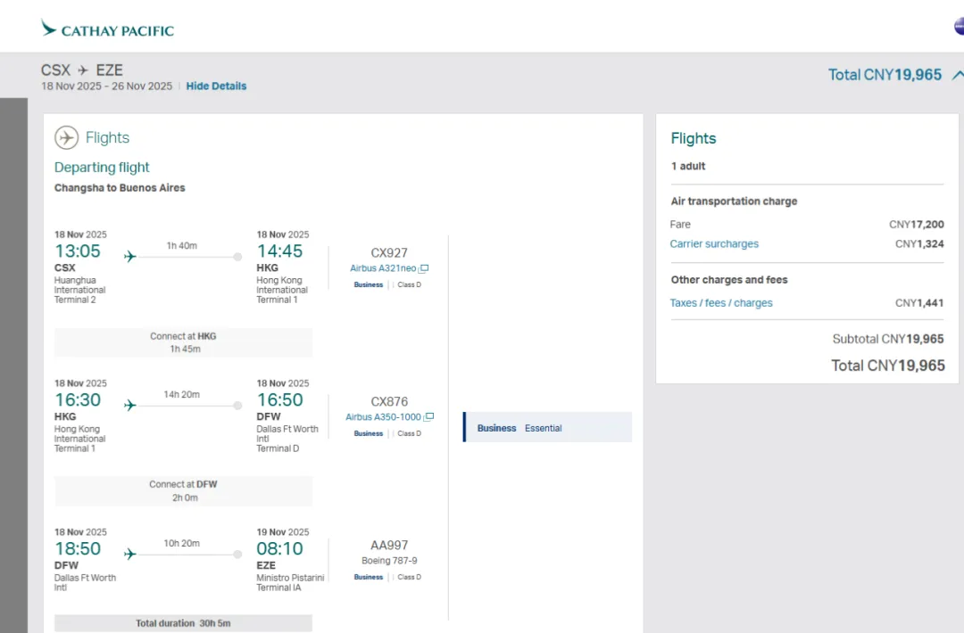Open the Taxes / fees / charges link
Viewport: 964px width, 633px height.
pos(721,303)
